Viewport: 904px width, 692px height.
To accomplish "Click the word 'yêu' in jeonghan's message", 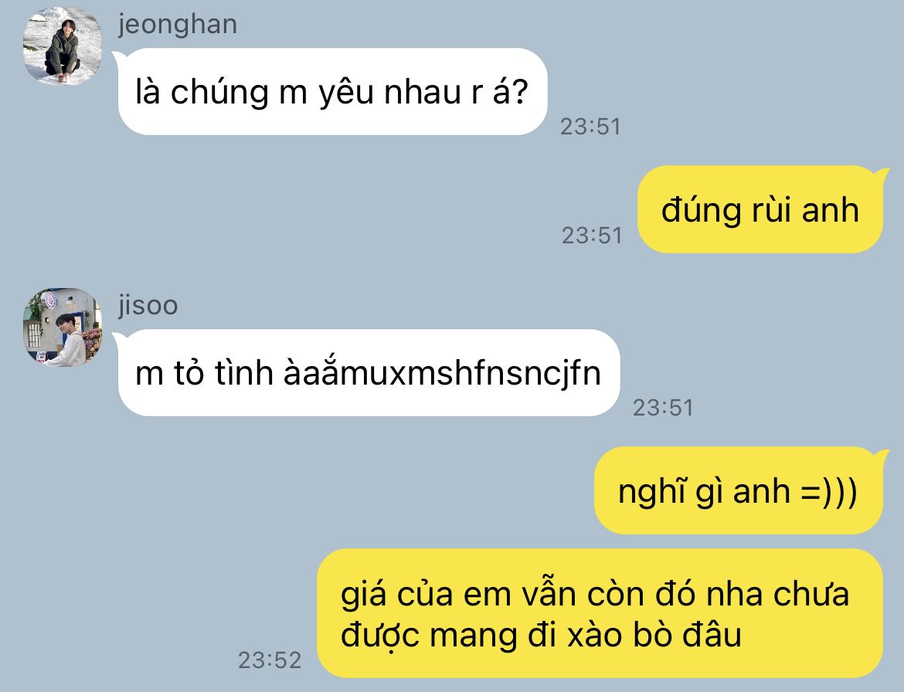I will coord(346,93).
